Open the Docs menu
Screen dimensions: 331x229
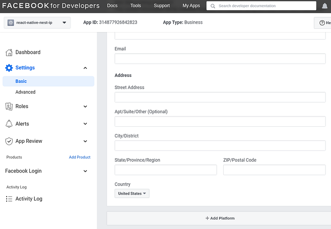click(x=112, y=6)
